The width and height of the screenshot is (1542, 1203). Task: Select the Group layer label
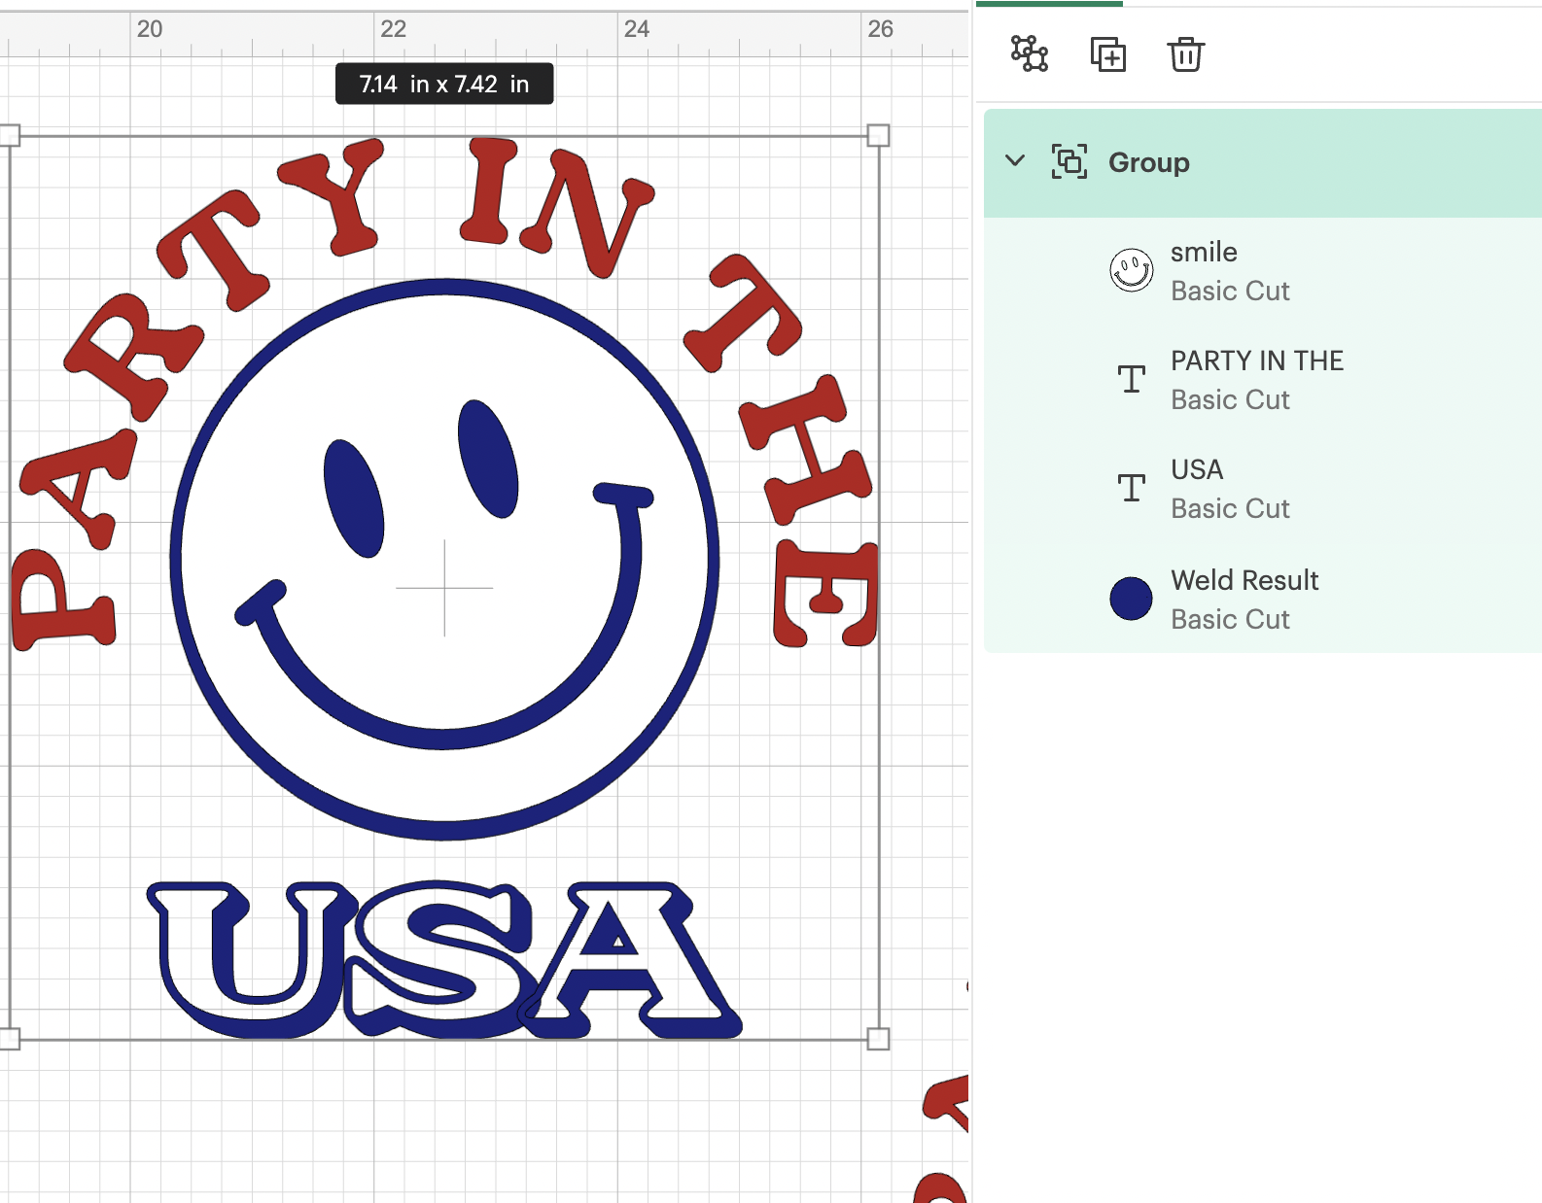pos(1148,162)
